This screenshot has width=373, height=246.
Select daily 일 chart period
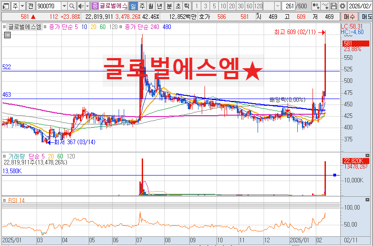(133, 6)
